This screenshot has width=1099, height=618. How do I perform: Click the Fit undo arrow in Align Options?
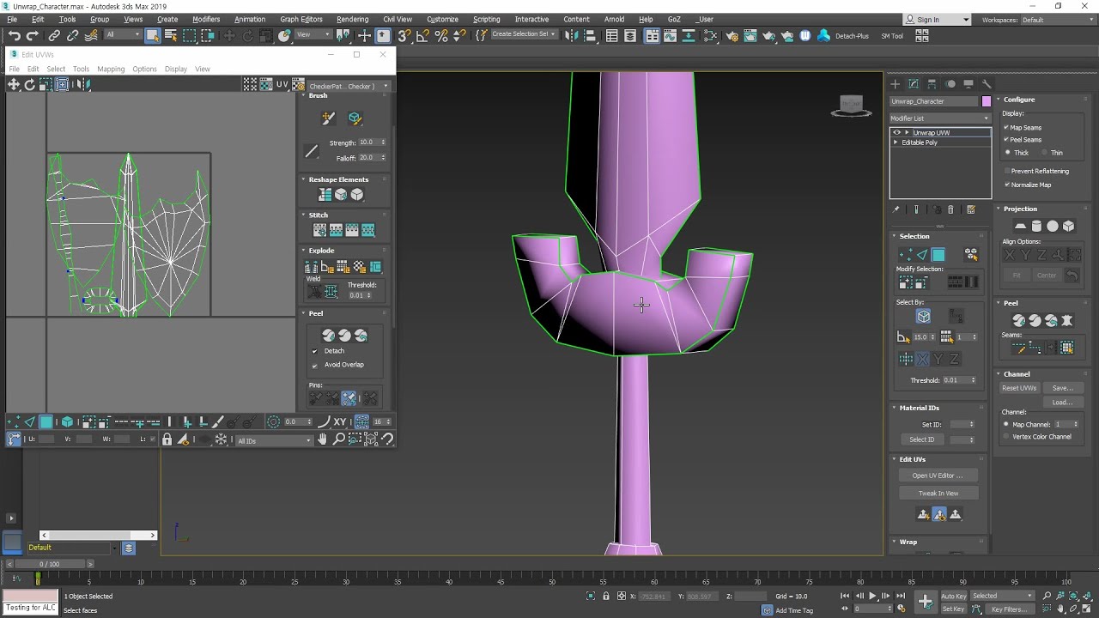pos(1072,276)
